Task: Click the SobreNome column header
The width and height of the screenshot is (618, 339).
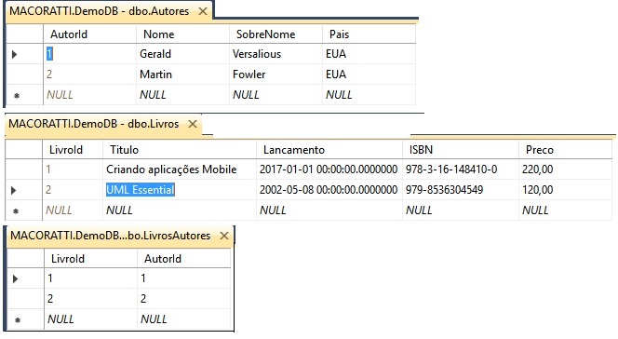Action: point(275,34)
